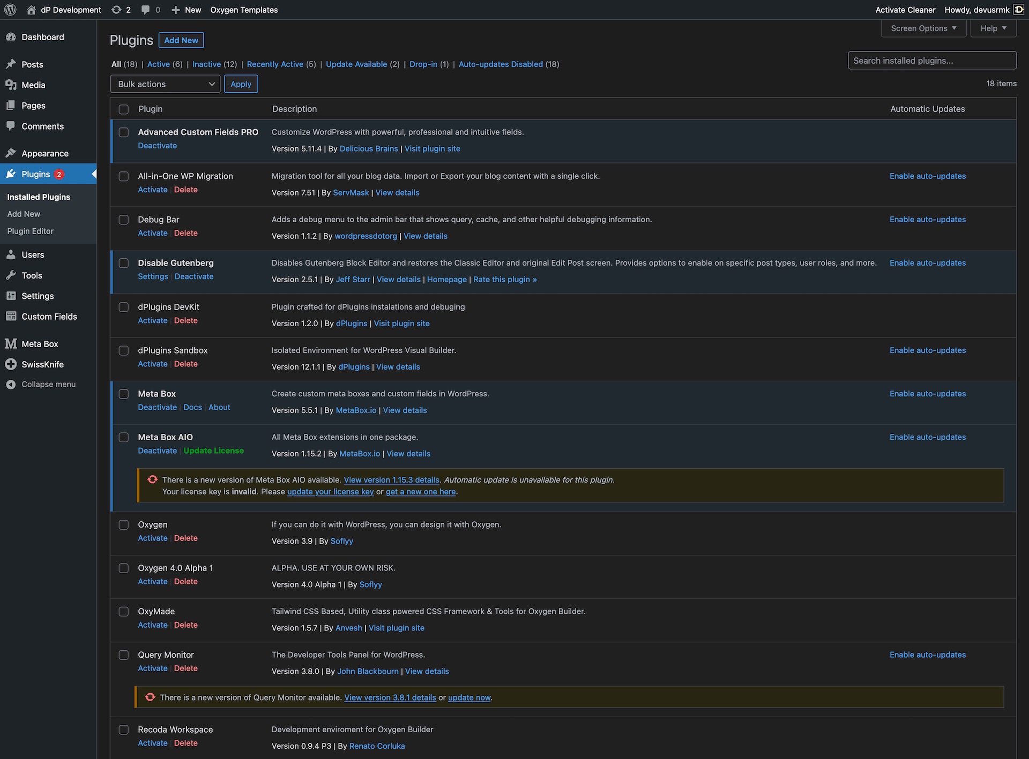
Task: Open the Bulk actions dropdown
Action: pyautogui.click(x=165, y=84)
